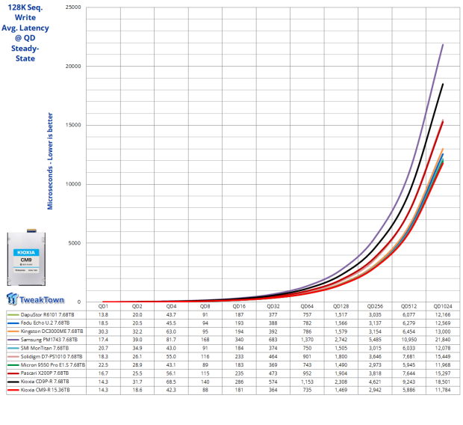Click Samsung PM1743 QD64 value 1,370
This screenshot has height=425, width=463.
tap(307, 340)
